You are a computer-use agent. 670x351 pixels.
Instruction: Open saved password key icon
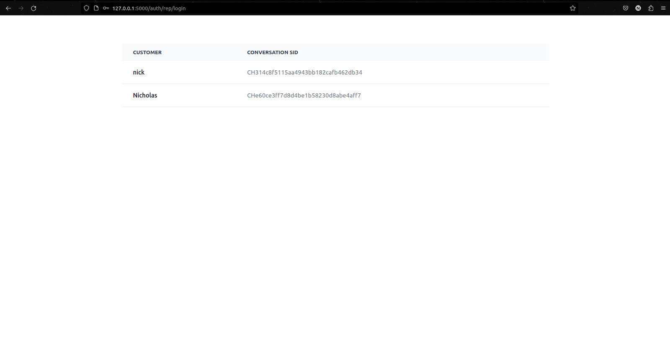106,8
